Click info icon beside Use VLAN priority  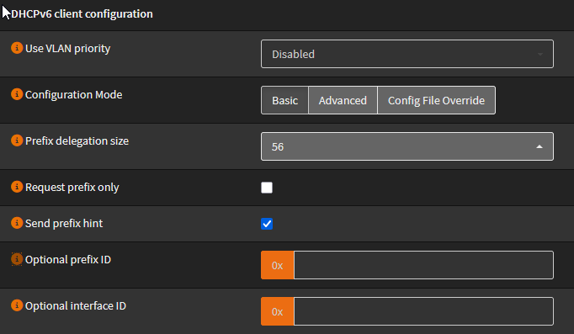click(17, 48)
